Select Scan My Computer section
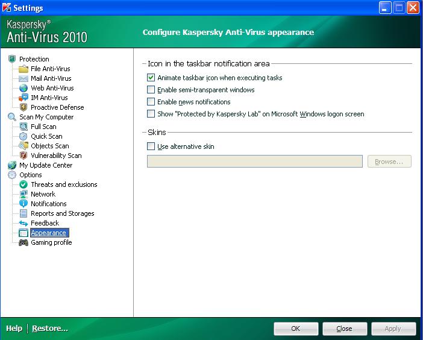 click(46, 117)
